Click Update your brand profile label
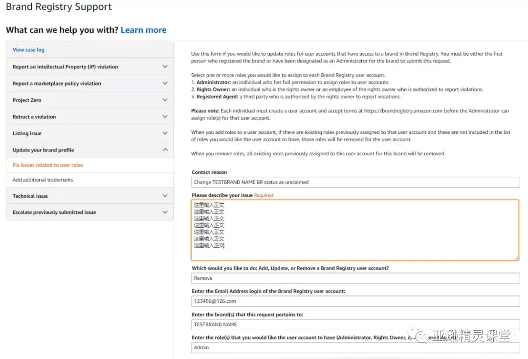The height and width of the screenshot is (359, 528). tap(43, 150)
